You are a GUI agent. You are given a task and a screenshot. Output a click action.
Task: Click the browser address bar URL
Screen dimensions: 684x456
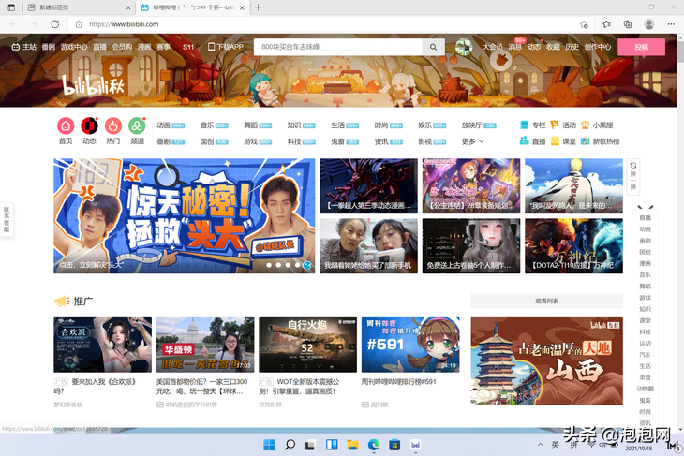(x=124, y=24)
